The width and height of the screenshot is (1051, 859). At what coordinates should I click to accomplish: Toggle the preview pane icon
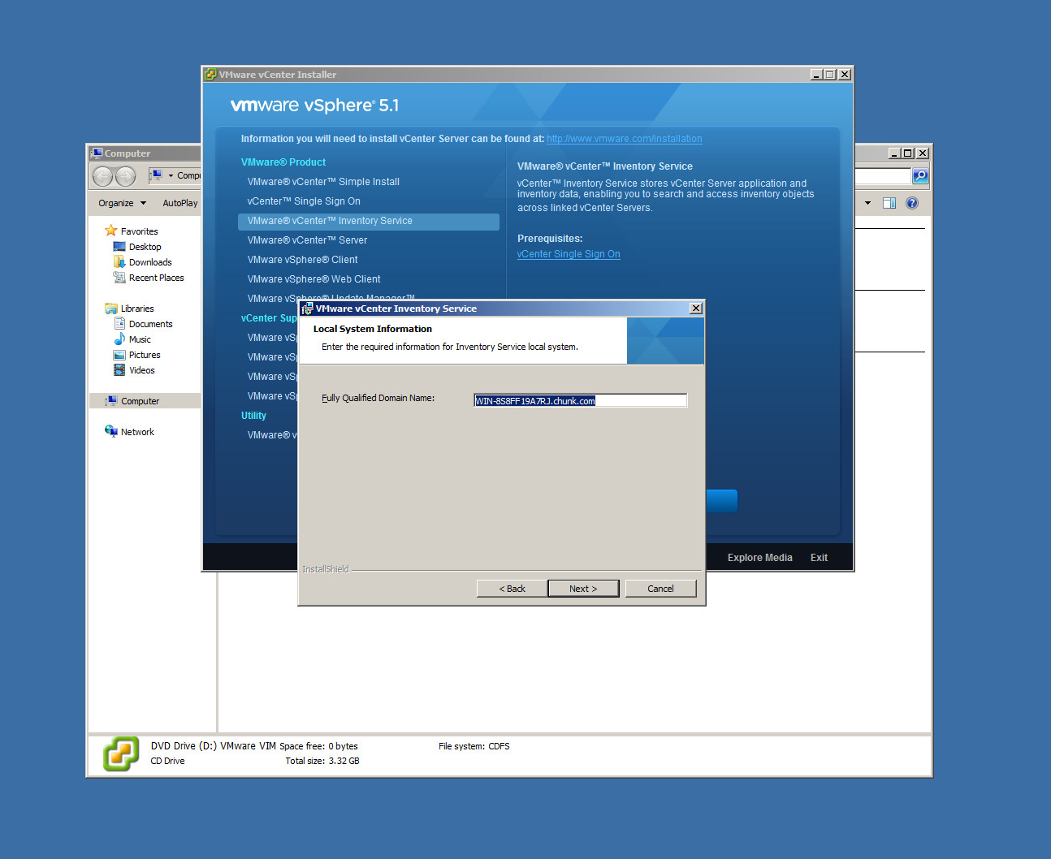[889, 203]
